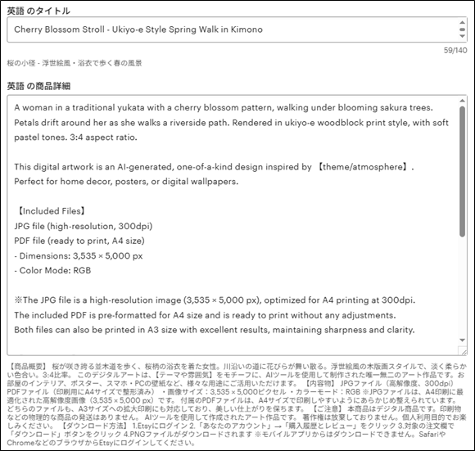Screen dimensions: 475x451
Task: Click the description scrollbar down arrow
Action: (462, 341)
